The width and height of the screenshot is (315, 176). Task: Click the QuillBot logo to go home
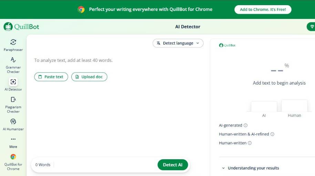coord(21,27)
